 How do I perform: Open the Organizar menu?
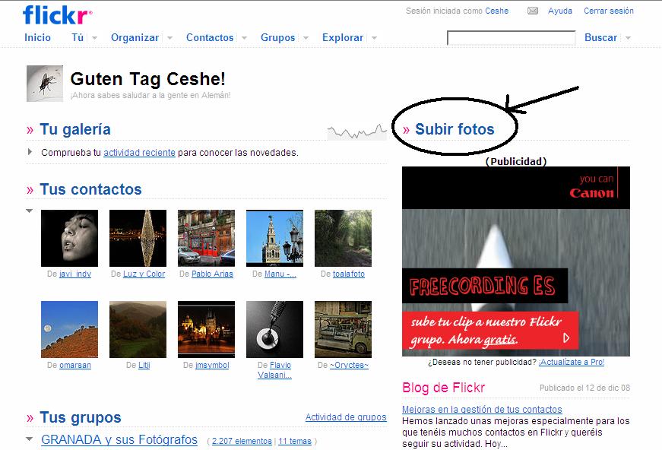click(x=135, y=36)
